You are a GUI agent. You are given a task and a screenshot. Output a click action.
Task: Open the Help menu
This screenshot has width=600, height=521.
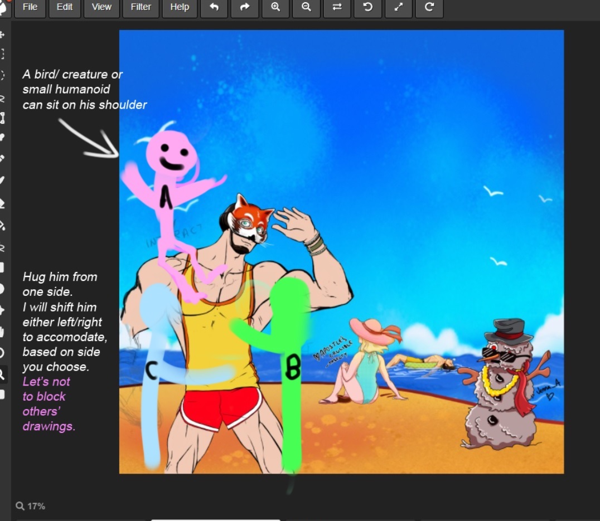click(x=180, y=8)
